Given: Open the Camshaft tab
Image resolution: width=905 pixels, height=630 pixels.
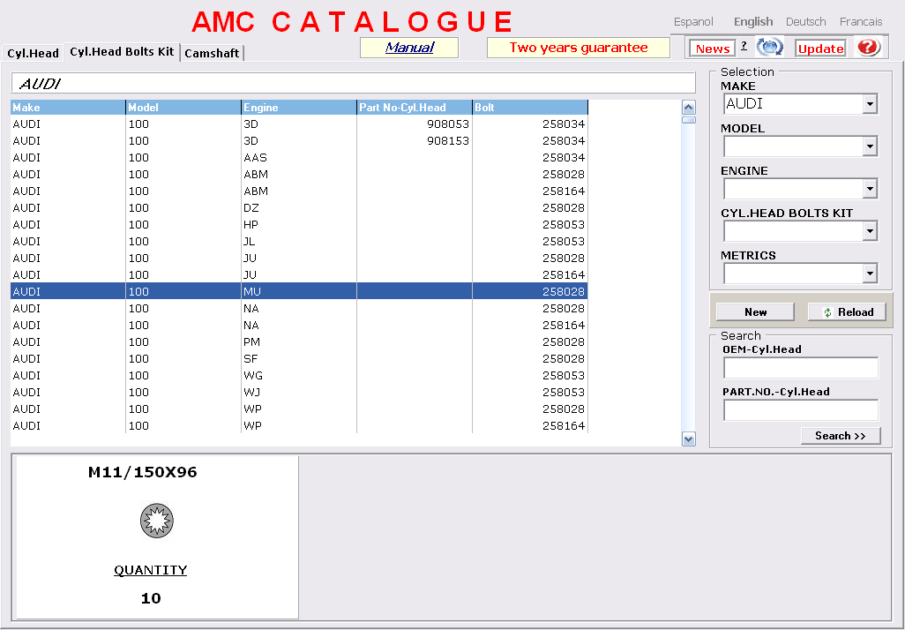Looking at the screenshot, I should pos(213,53).
